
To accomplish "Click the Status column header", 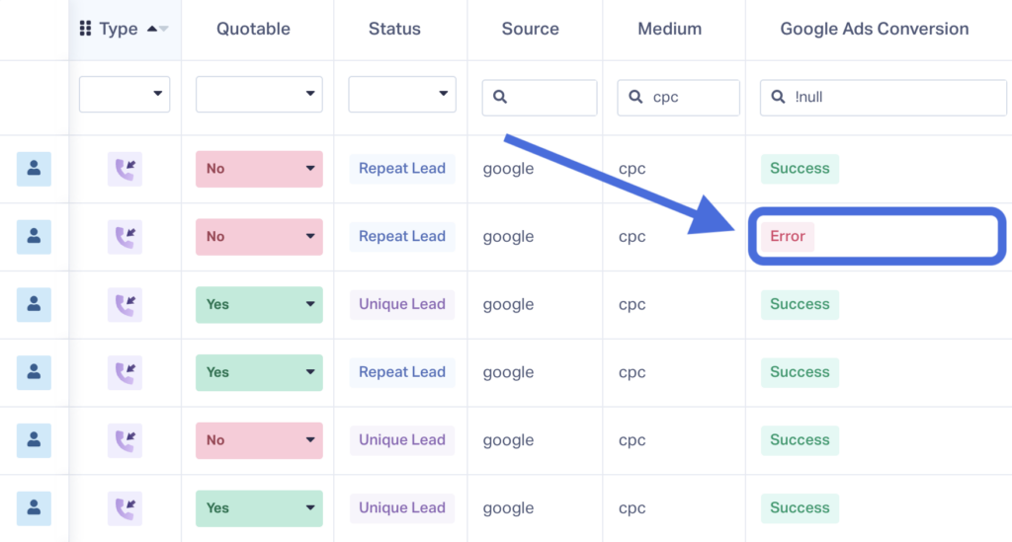I will [x=394, y=29].
